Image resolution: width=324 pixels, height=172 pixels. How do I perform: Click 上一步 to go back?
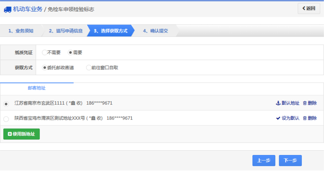click(x=263, y=160)
